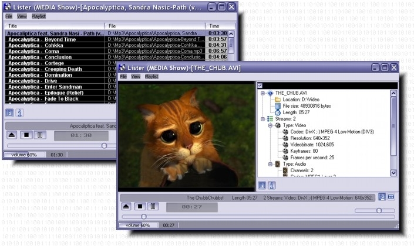Toggle the checkbox above the media info tree
This screenshot has height=246, width=414.
pos(260,86)
